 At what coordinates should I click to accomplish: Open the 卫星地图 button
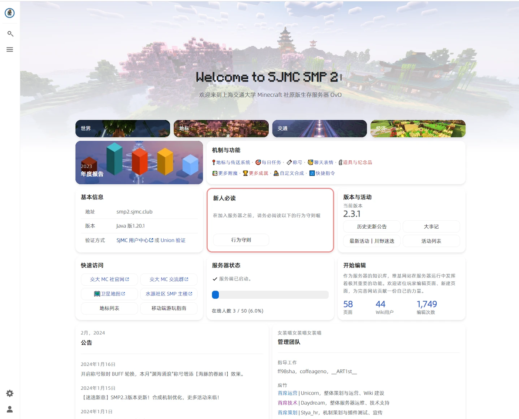(x=110, y=294)
